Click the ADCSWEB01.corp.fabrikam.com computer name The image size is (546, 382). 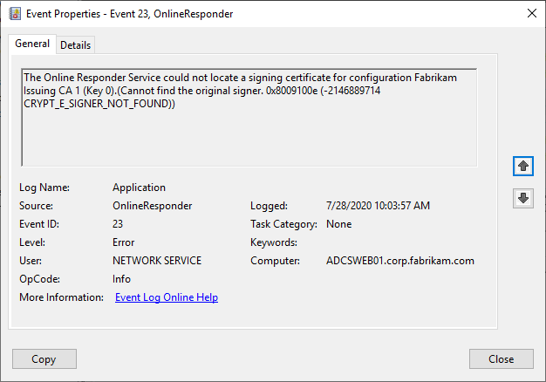399,261
